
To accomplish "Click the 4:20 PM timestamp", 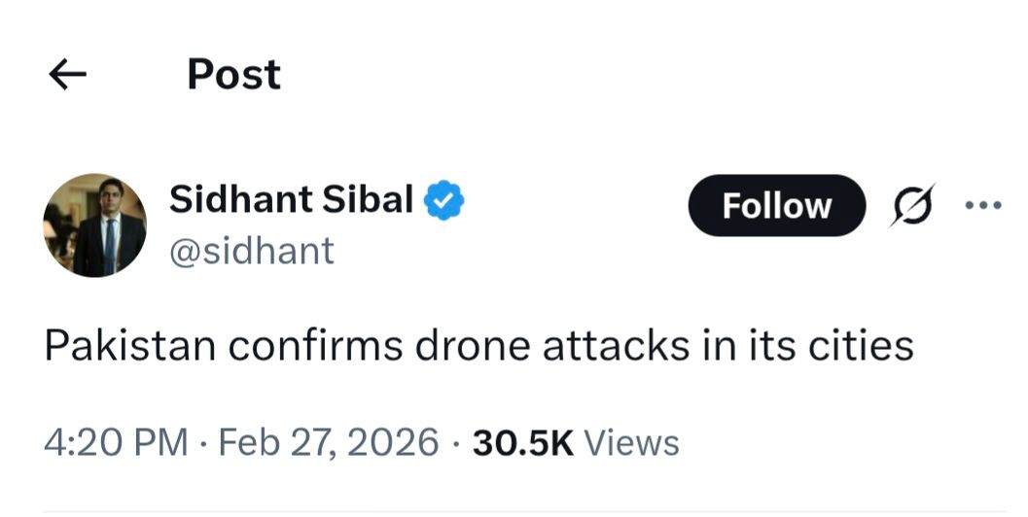I will pos(116,443).
